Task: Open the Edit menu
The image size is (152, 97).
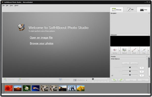Action: coord(7,5)
